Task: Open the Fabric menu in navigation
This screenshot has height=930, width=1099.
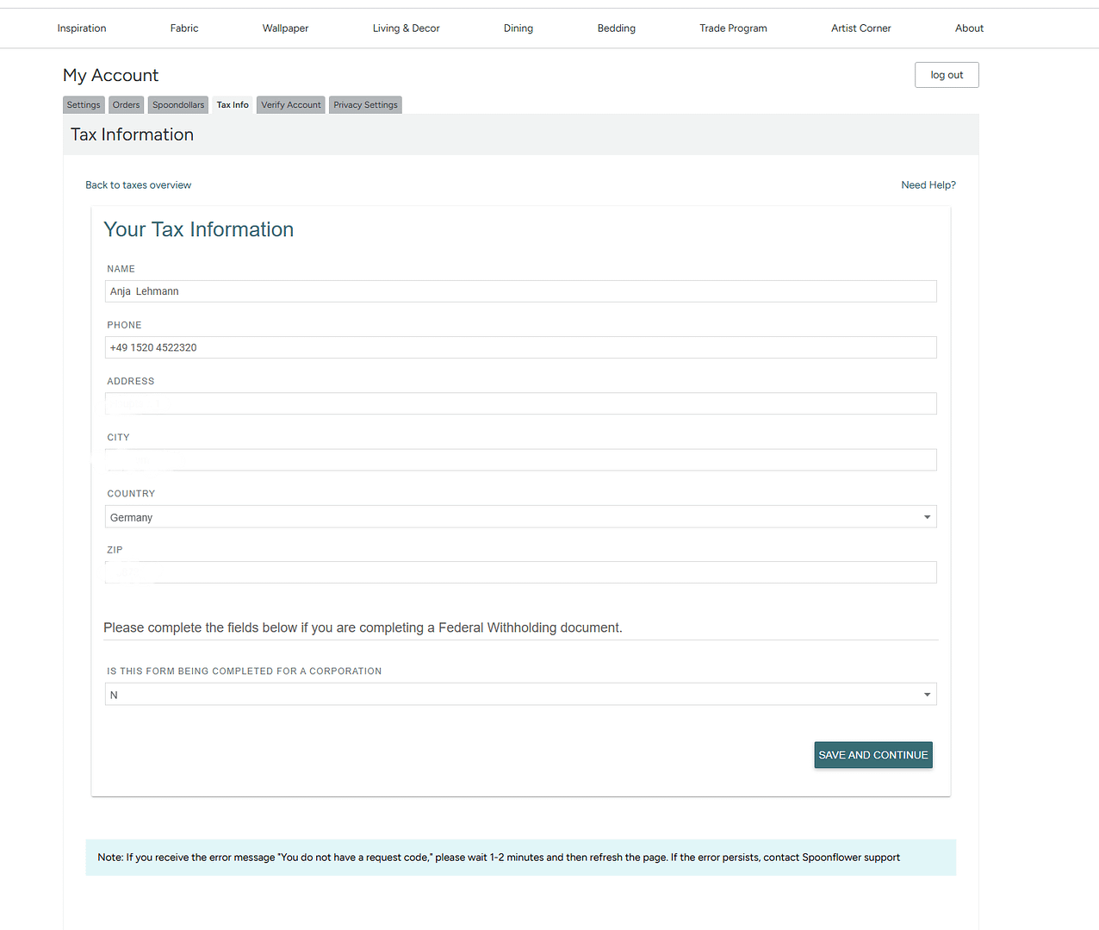Action: click(184, 28)
